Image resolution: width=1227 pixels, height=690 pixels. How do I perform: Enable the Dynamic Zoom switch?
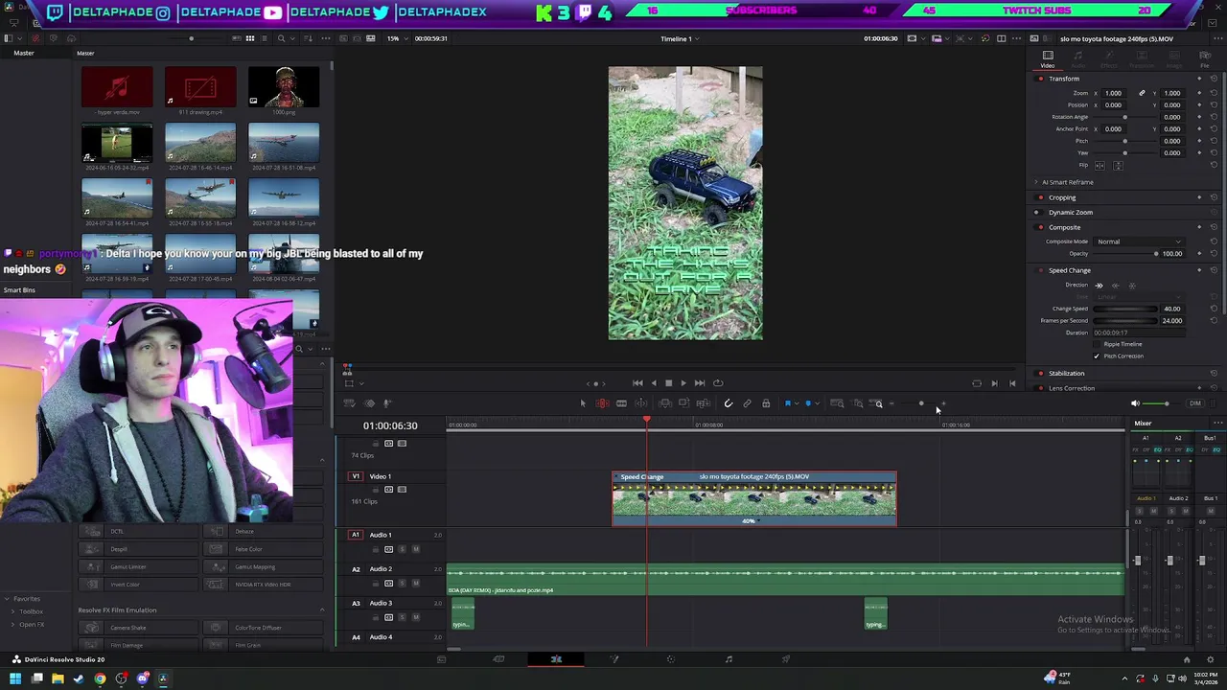[1040, 212]
